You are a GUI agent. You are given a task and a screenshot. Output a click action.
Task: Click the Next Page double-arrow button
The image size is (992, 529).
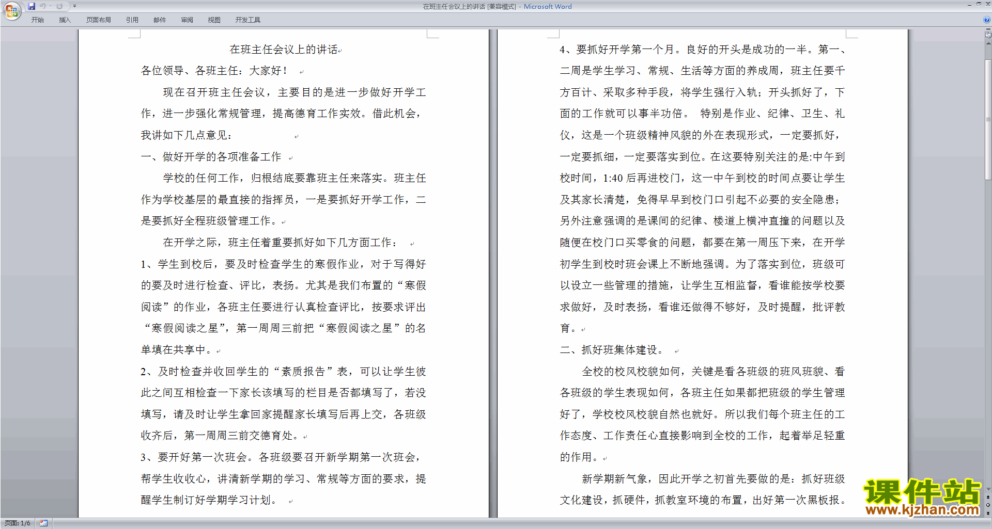pyautogui.click(x=988, y=513)
